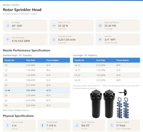Image resolution: width=143 pixels, height=132 pixels.
Task: Click '6.06 GPM' in the nozzle 8.0 row
Action: click(31, 105)
